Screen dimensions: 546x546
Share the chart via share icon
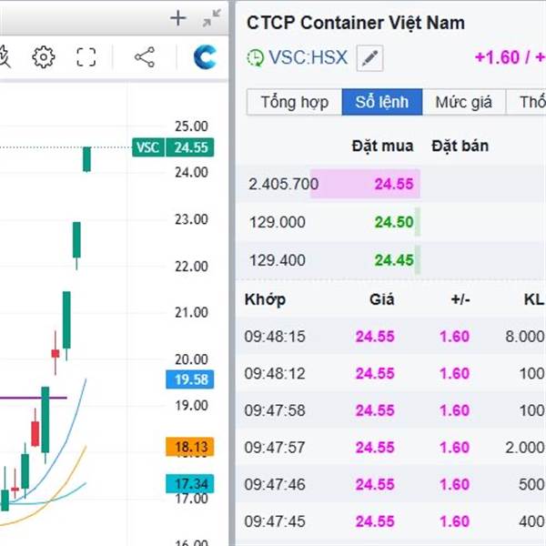[x=145, y=56]
